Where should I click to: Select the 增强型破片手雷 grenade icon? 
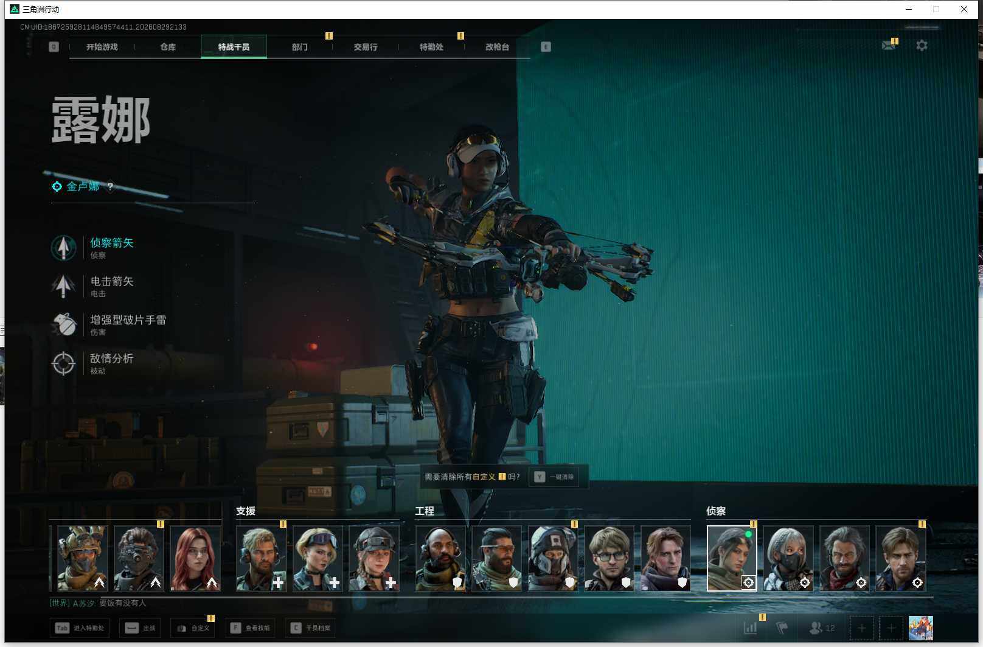[x=63, y=324]
